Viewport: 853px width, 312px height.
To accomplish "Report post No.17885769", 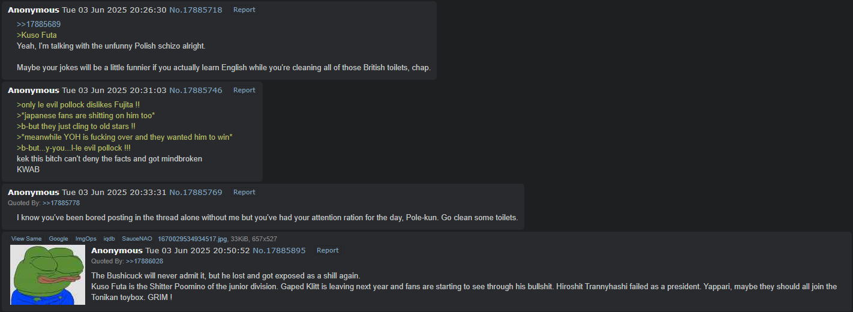I will (244, 192).
